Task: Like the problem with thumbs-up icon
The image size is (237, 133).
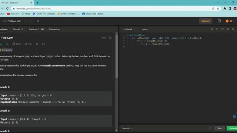Action: [16, 44]
